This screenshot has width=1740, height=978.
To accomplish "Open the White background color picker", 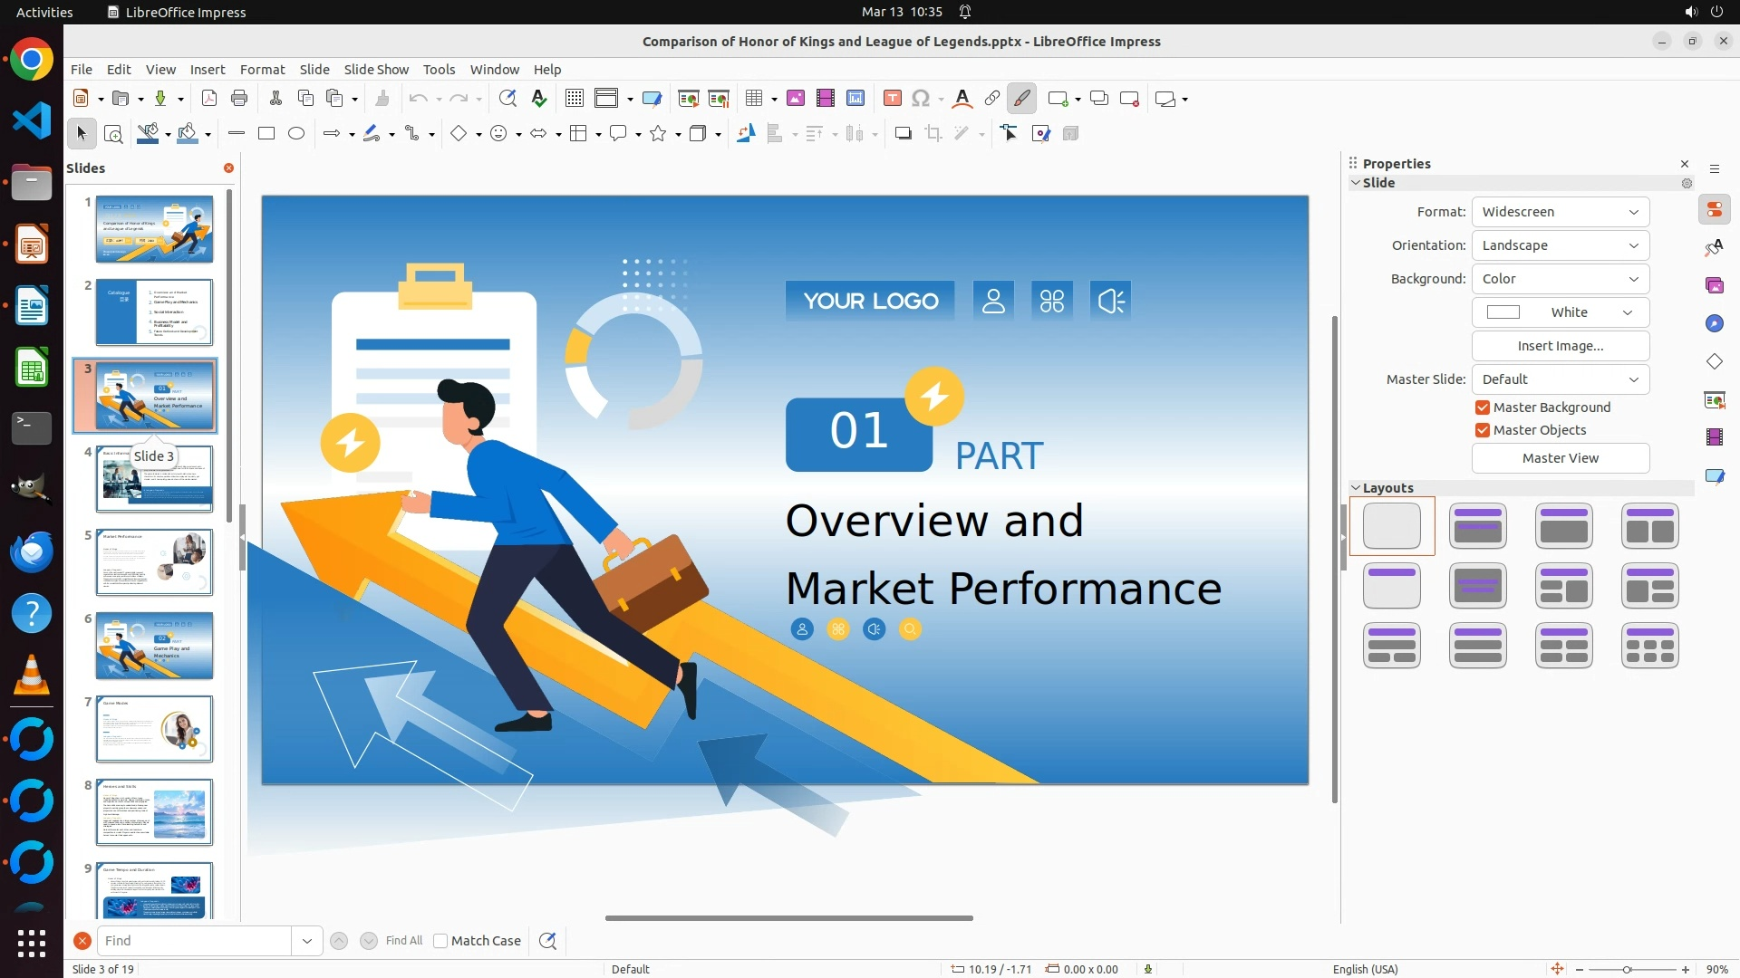I will click(1560, 312).
